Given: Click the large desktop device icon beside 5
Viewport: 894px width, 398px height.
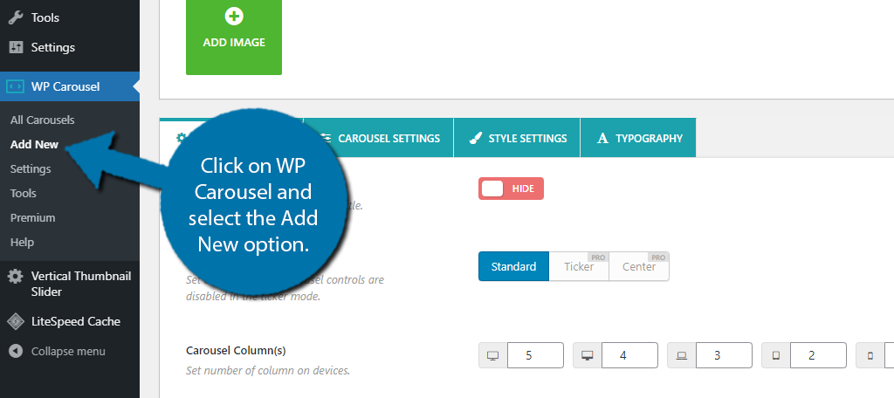Looking at the screenshot, I should (493, 356).
